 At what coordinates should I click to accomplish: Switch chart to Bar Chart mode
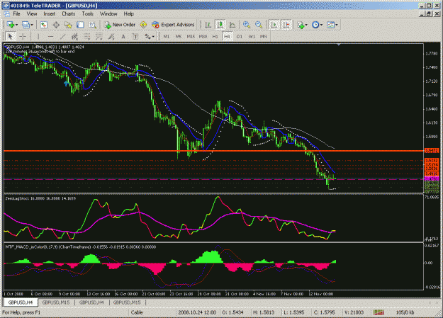208,25
